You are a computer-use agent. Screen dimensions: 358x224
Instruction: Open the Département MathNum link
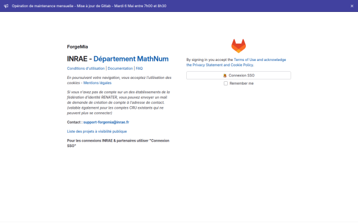[x=131, y=59]
